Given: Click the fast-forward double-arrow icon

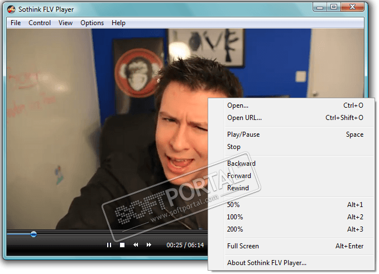Looking at the screenshot, I should tap(149, 245).
